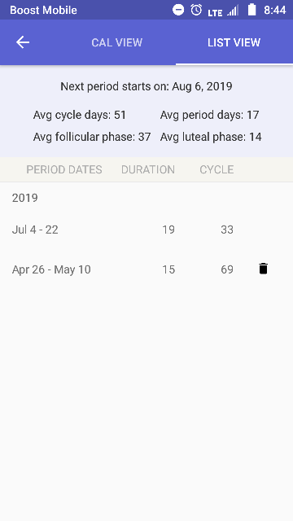Switch to the CAL VIEW tab

coord(117,42)
